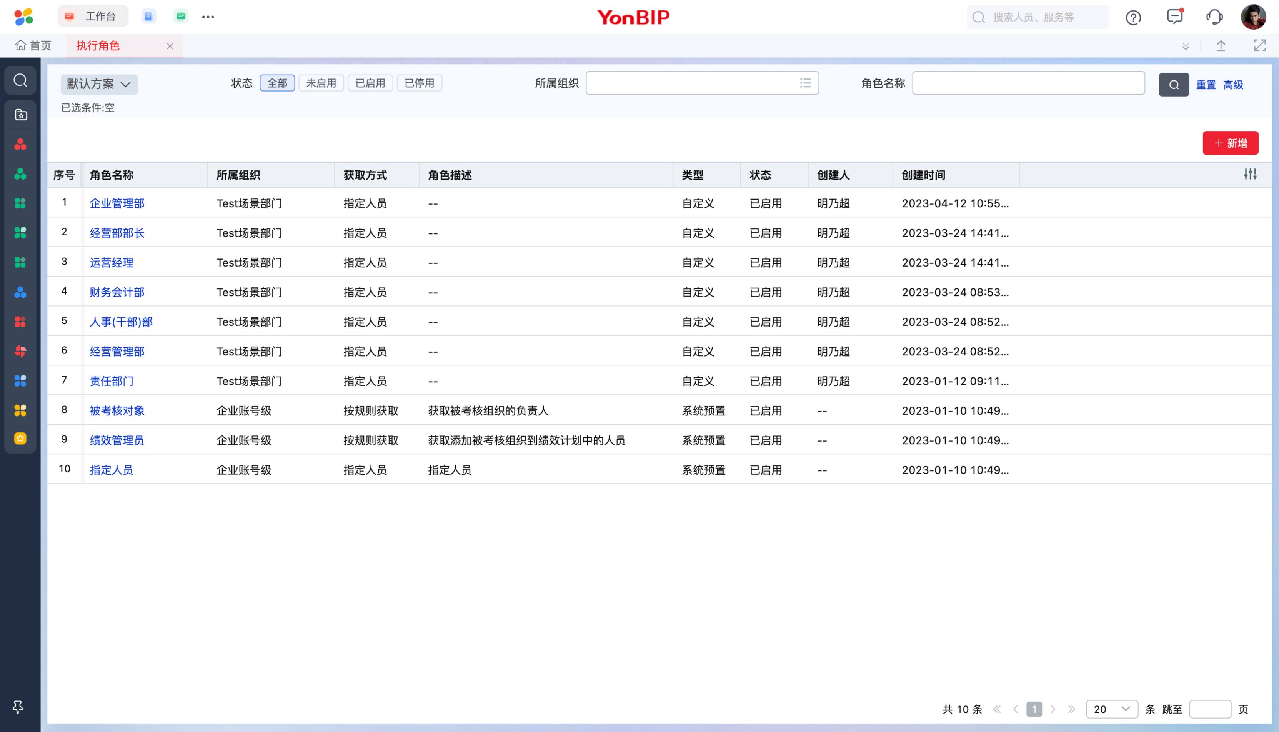Viewport: 1279px width, 732px height.
Task: Open the 企业管理部 role link
Action: (117, 203)
